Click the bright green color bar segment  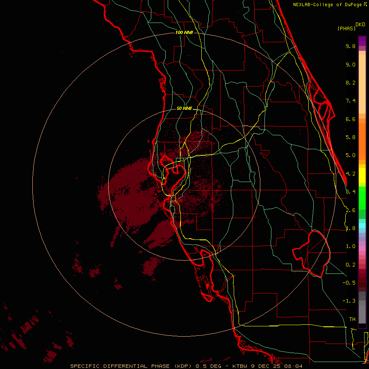tap(362, 198)
